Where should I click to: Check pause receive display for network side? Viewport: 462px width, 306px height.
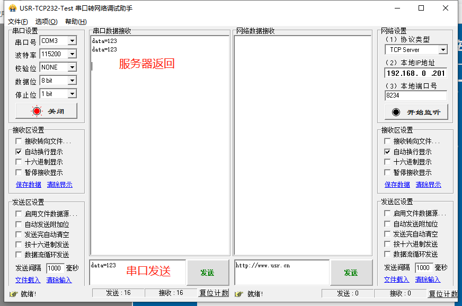pyautogui.click(x=388, y=172)
